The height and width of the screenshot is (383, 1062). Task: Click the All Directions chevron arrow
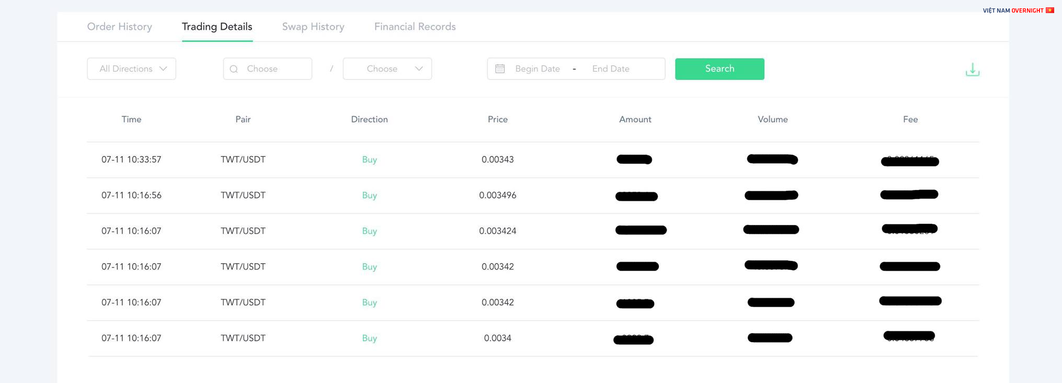(x=163, y=69)
